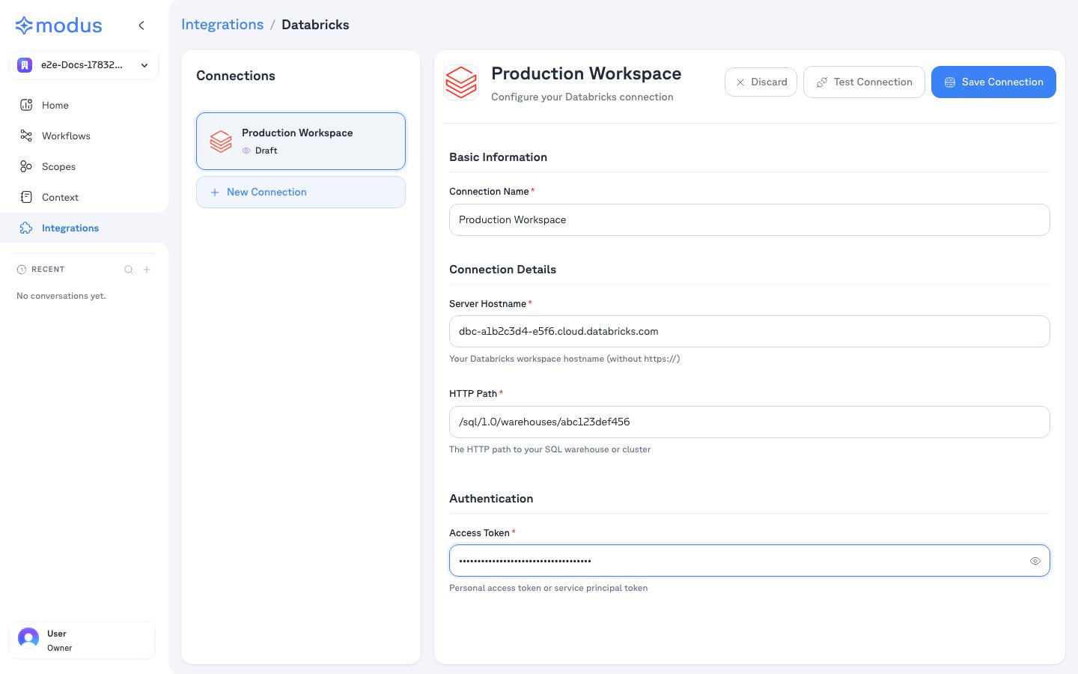This screenshot has height=674, width=1078.
Task: Click the HTTP Path input field
Action: [749, 422]
